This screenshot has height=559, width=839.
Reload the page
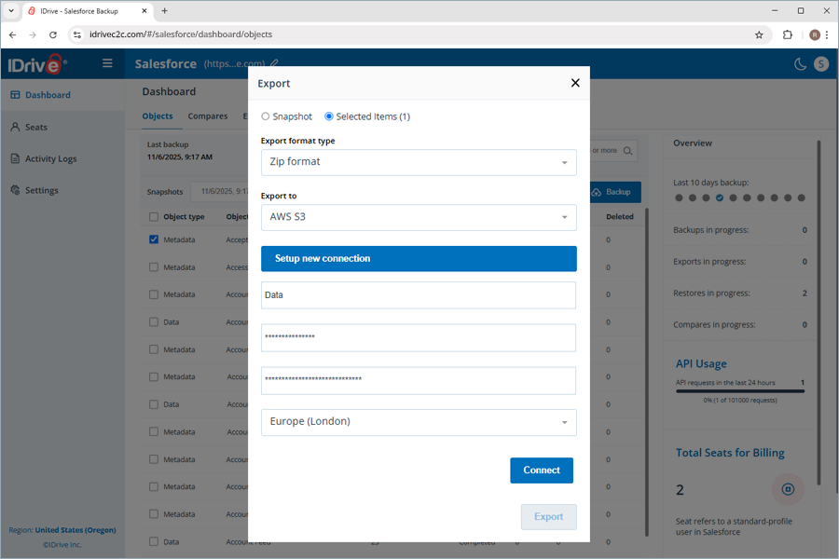click(x=53, y=34)
